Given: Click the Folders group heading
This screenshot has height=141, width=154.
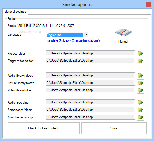Looking at the screenshot, I should [x=12, y=19].
